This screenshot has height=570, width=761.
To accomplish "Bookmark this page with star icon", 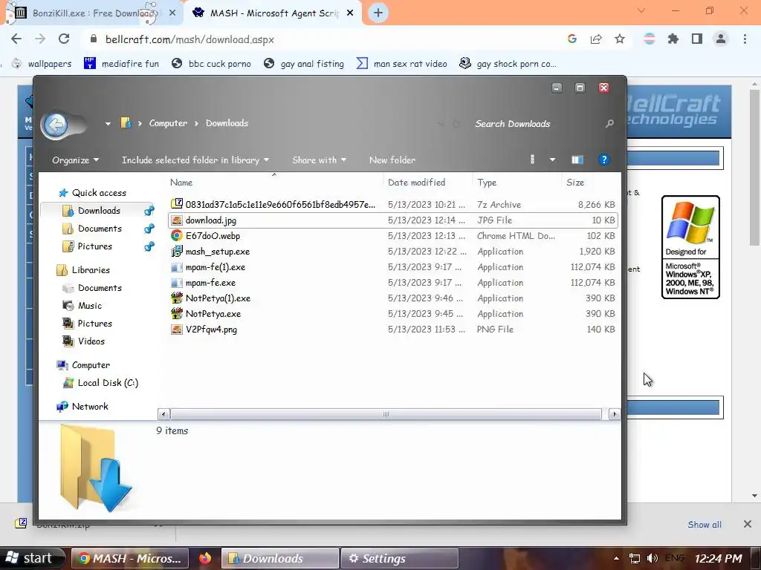I will tap(620, 39).
